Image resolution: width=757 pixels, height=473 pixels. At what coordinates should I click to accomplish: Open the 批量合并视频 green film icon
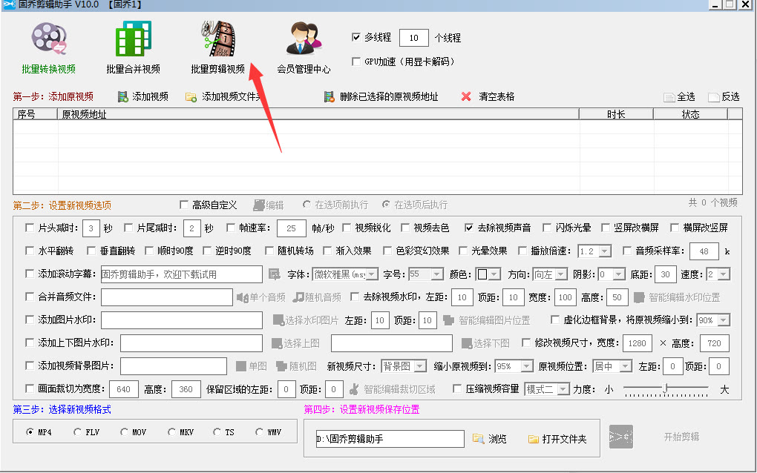(x=134, y=38)
